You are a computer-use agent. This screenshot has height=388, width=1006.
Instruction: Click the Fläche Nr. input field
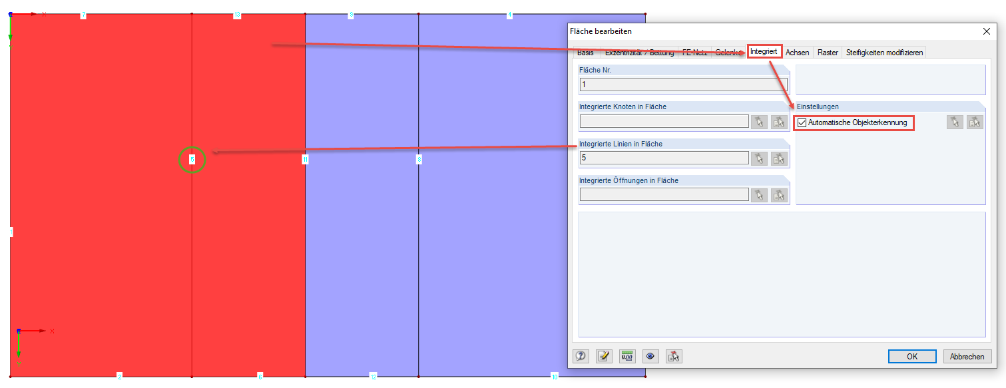(683, 85)
